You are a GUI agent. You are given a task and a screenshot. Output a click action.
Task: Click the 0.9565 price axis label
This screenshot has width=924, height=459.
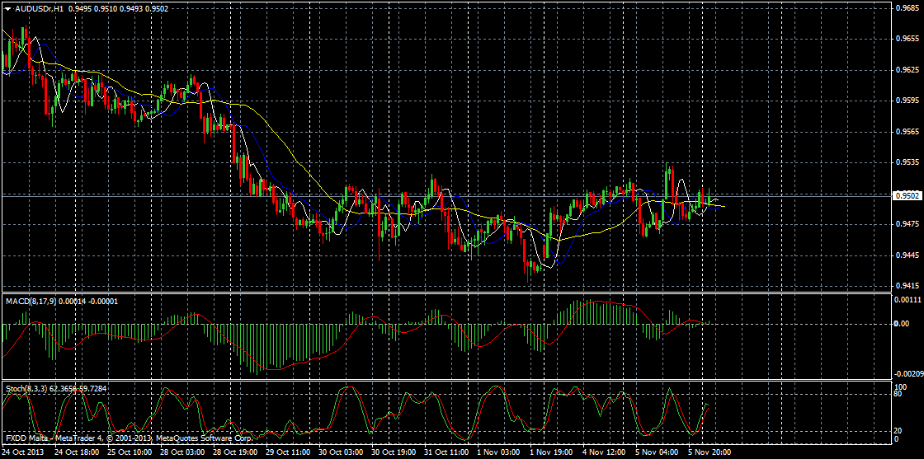(907, 132)
